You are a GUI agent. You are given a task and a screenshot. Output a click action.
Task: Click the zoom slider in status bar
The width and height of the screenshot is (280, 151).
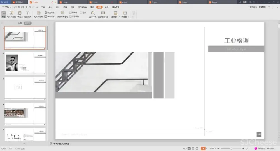(231, 148)
